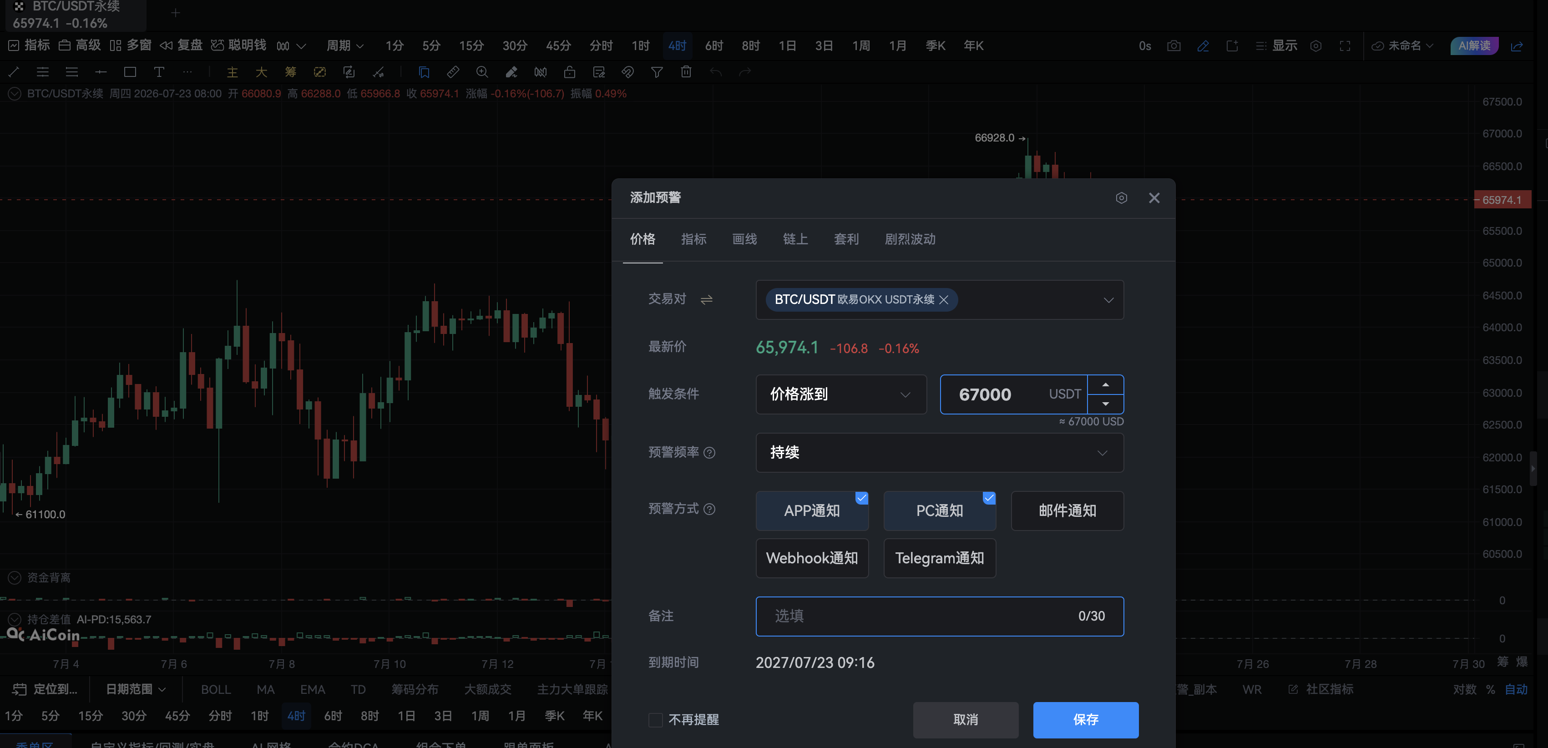Click the 筹 gold toolbar icon
Viewport: 1548px width, 748px height.
click(290, 72)
